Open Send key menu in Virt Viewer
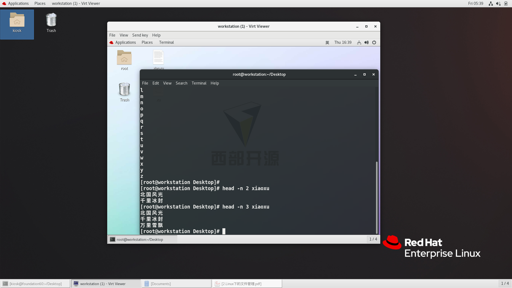The height and width of the screenshot is (288, 512). [140, 35]
